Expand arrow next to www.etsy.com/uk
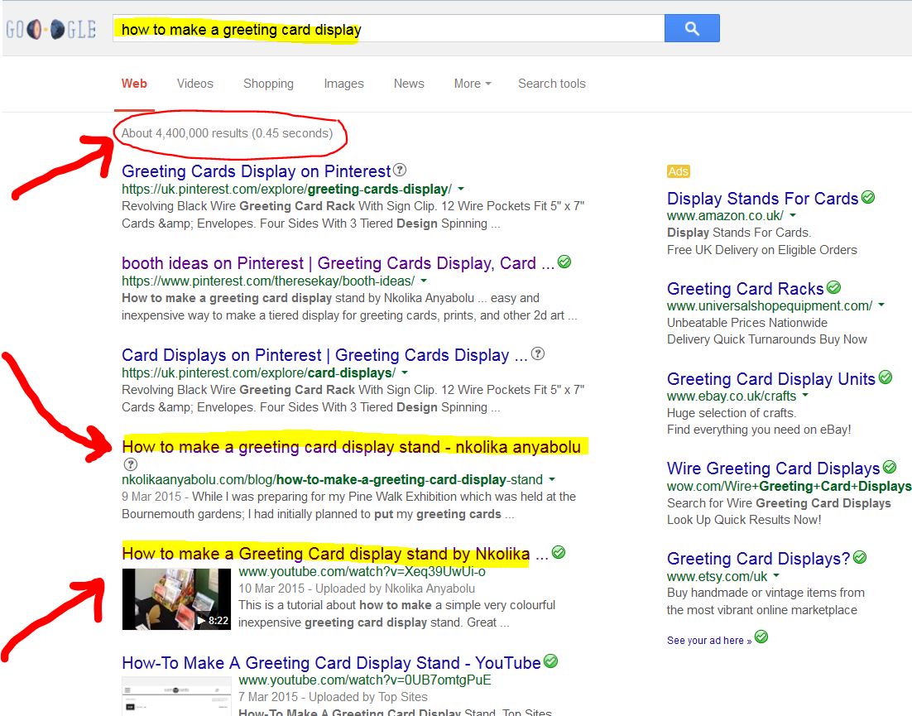 point(776,576)
